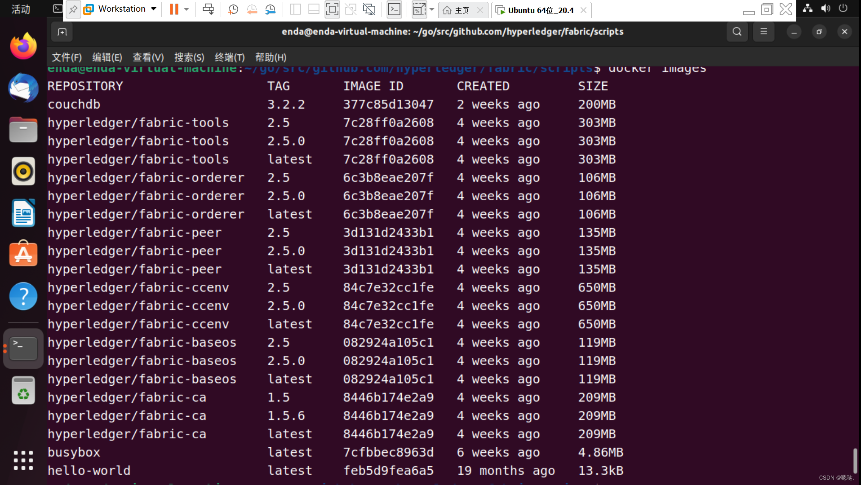Open the Help icon in the dock
Image resolution: width=861 pixels, height=485 pixels.
click(x=23, y=296)
